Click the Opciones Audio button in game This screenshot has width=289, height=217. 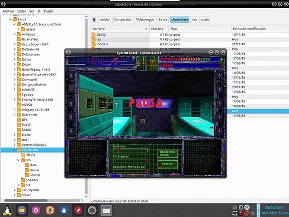[x=168, y=153]
